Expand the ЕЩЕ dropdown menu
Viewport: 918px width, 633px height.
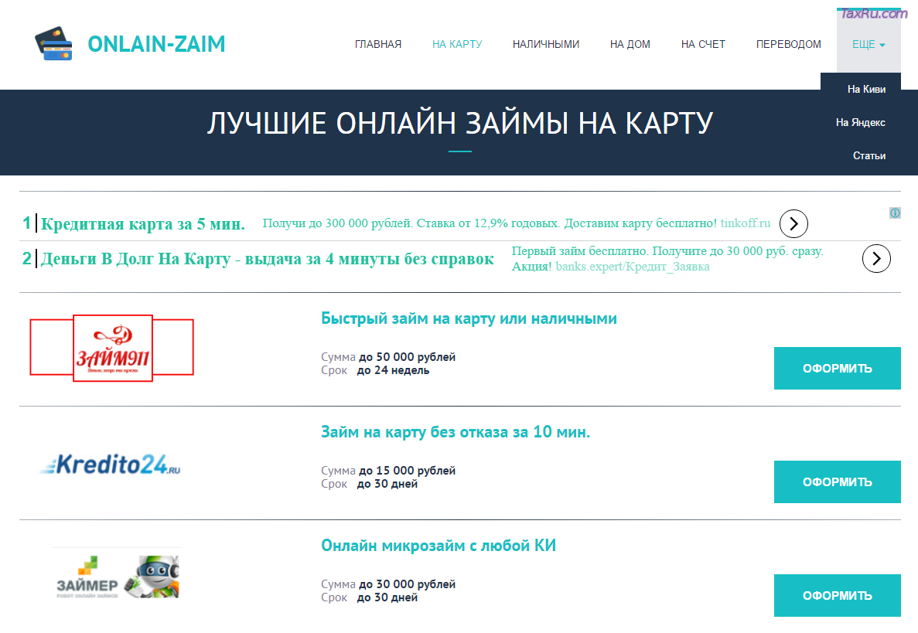point(868,44)
